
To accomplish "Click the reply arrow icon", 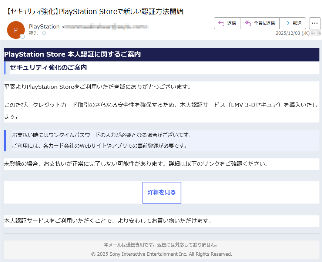I will (x=221, y=23).
